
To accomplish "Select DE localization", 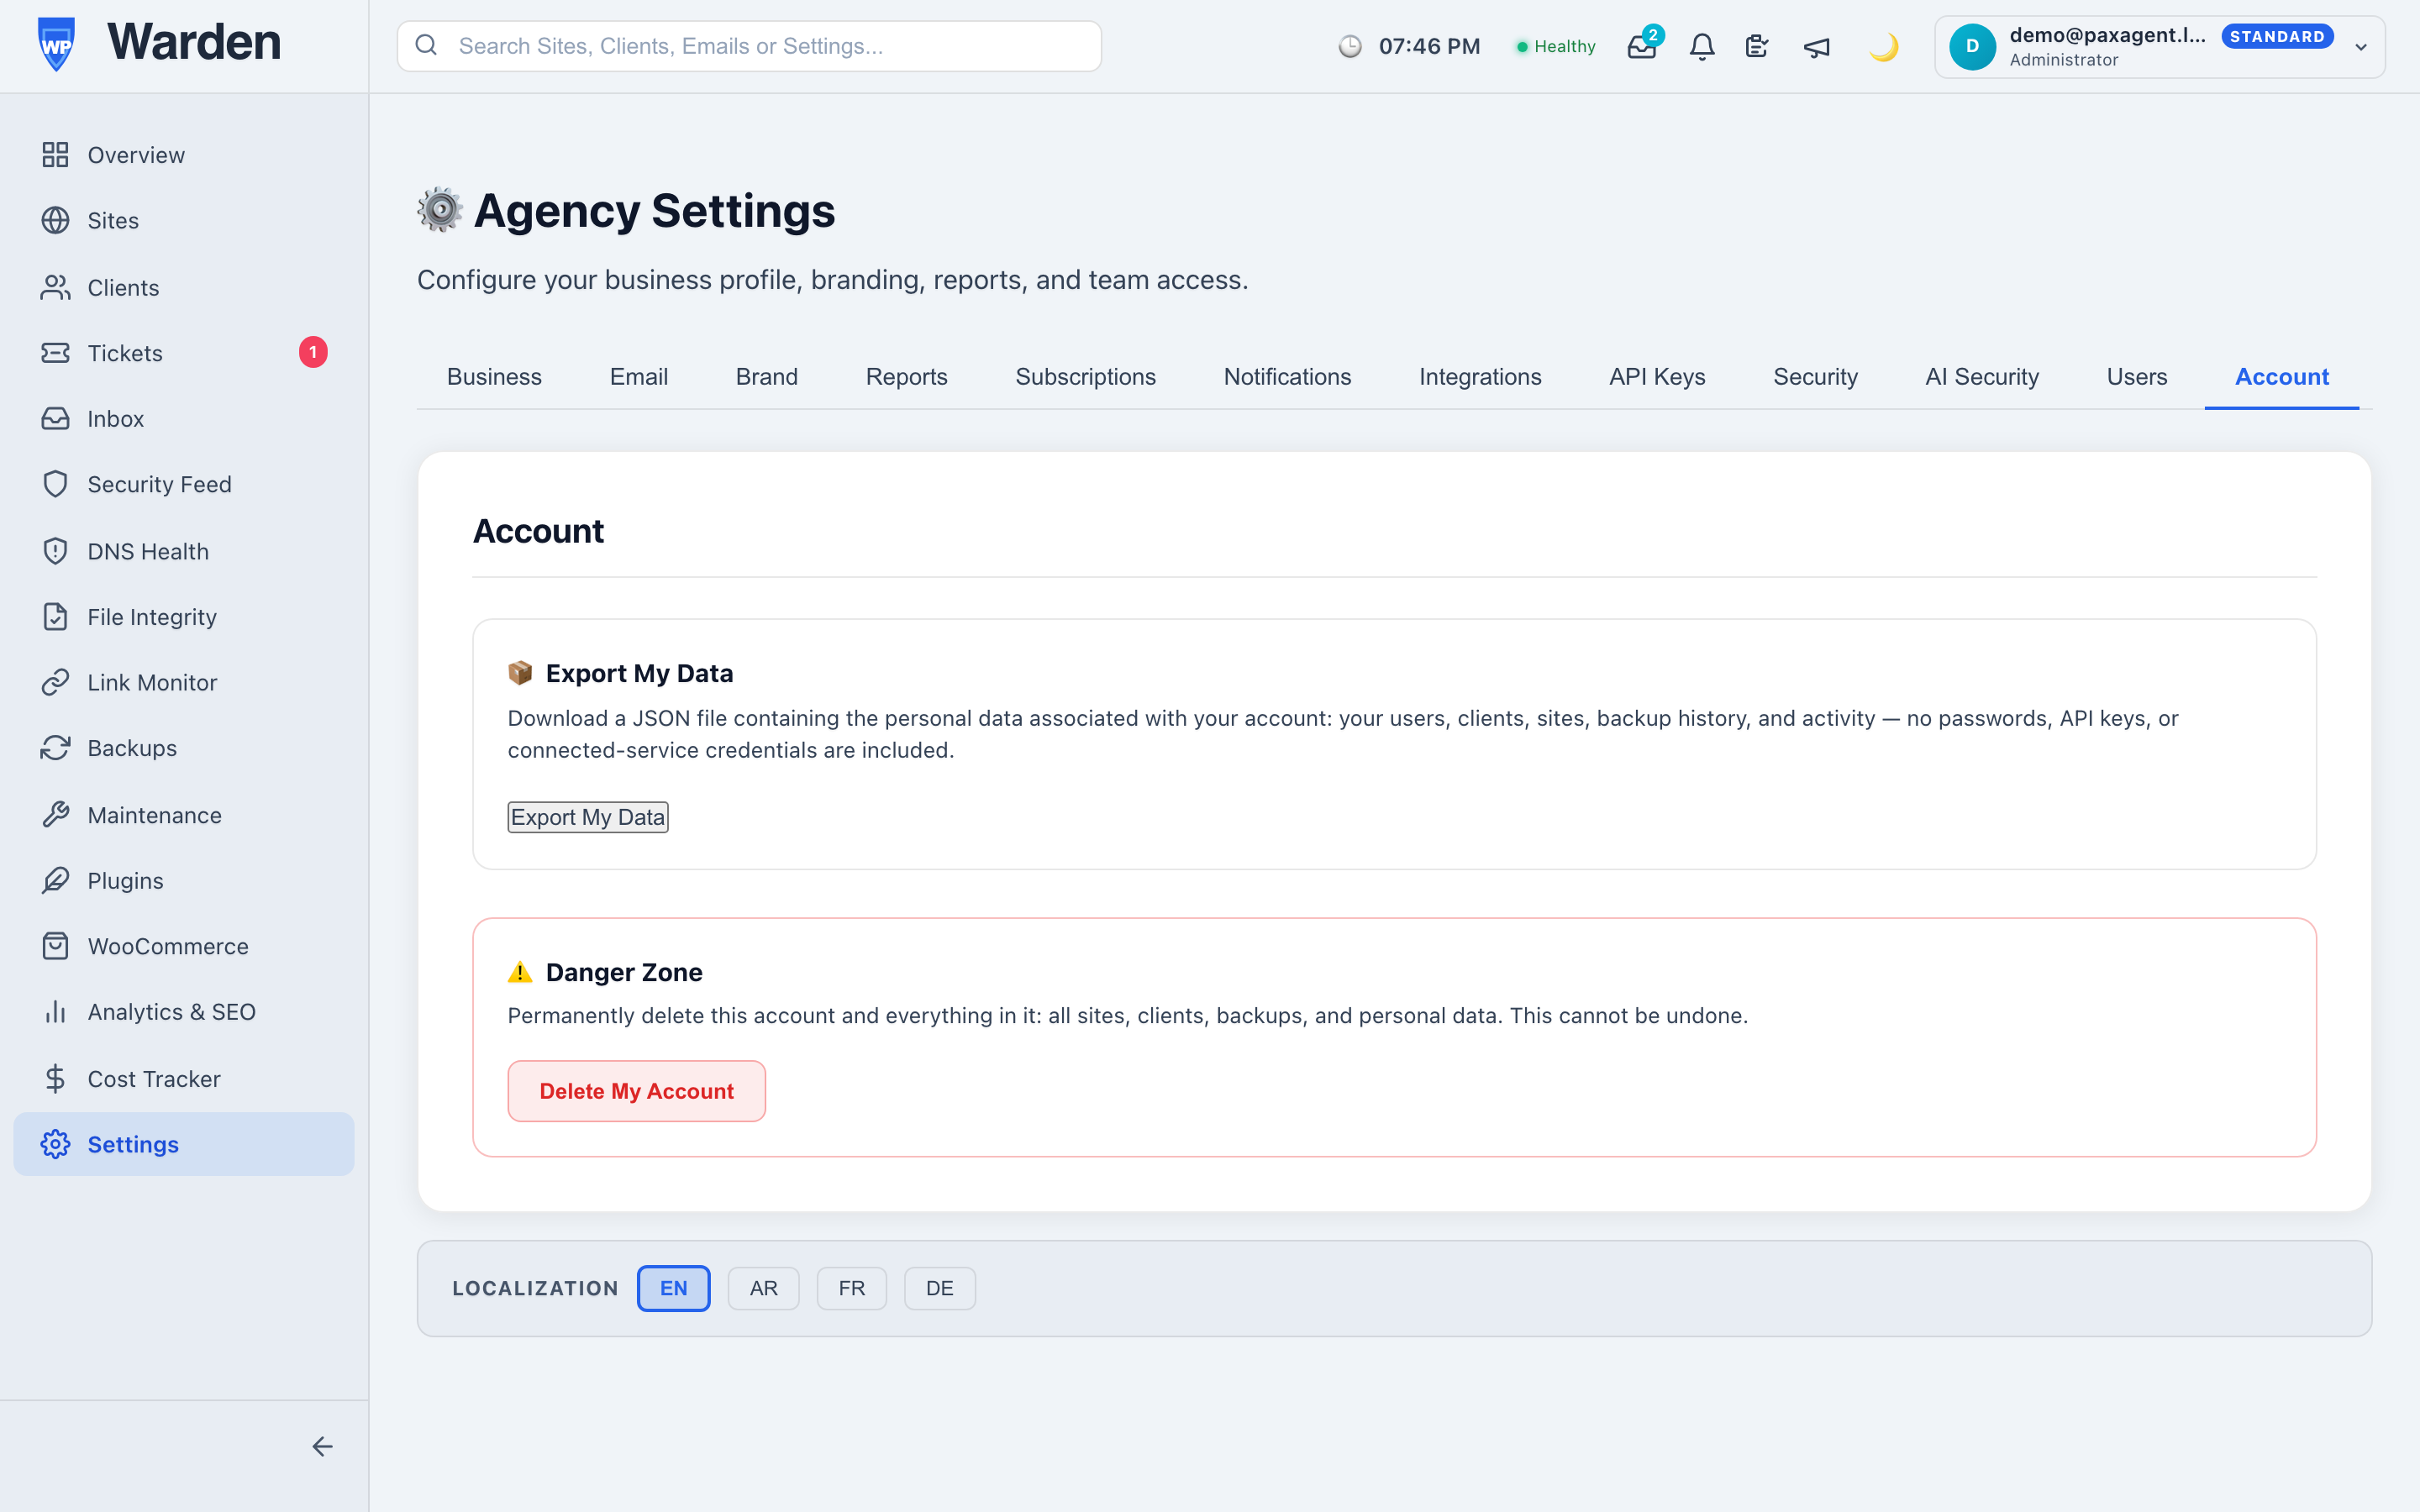I will [940, 1288].
